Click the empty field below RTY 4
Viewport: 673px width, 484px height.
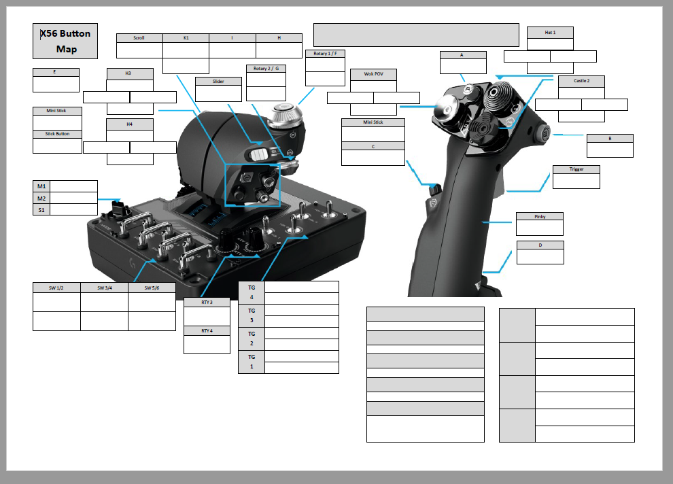(207, 345)
